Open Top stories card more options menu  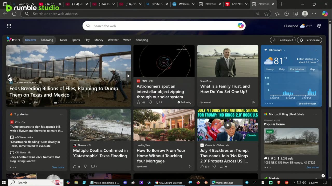pos(61,114)
